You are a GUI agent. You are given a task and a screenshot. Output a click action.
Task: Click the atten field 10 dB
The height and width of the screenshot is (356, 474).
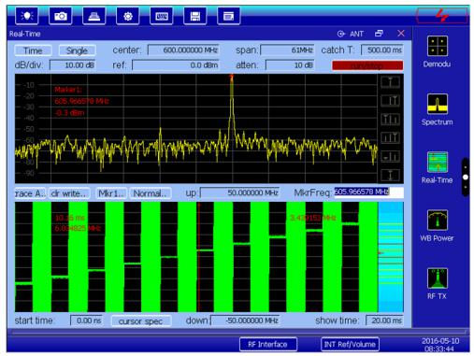tap(290, 65)
